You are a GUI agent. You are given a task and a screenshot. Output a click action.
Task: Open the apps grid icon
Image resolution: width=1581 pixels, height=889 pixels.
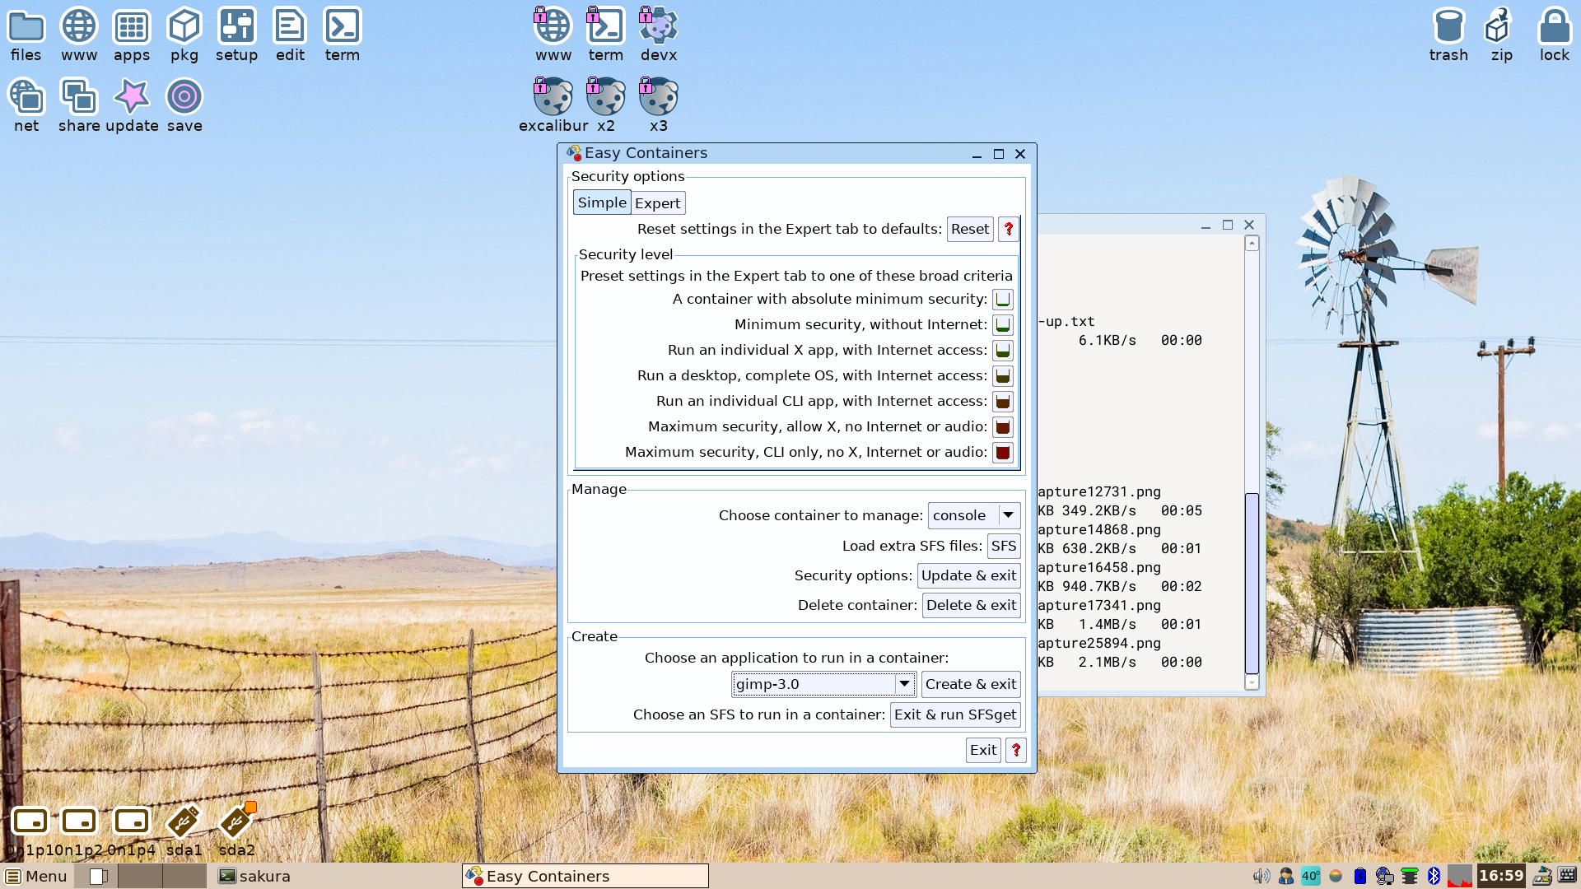pyautogui.click(x=132, y=35)
